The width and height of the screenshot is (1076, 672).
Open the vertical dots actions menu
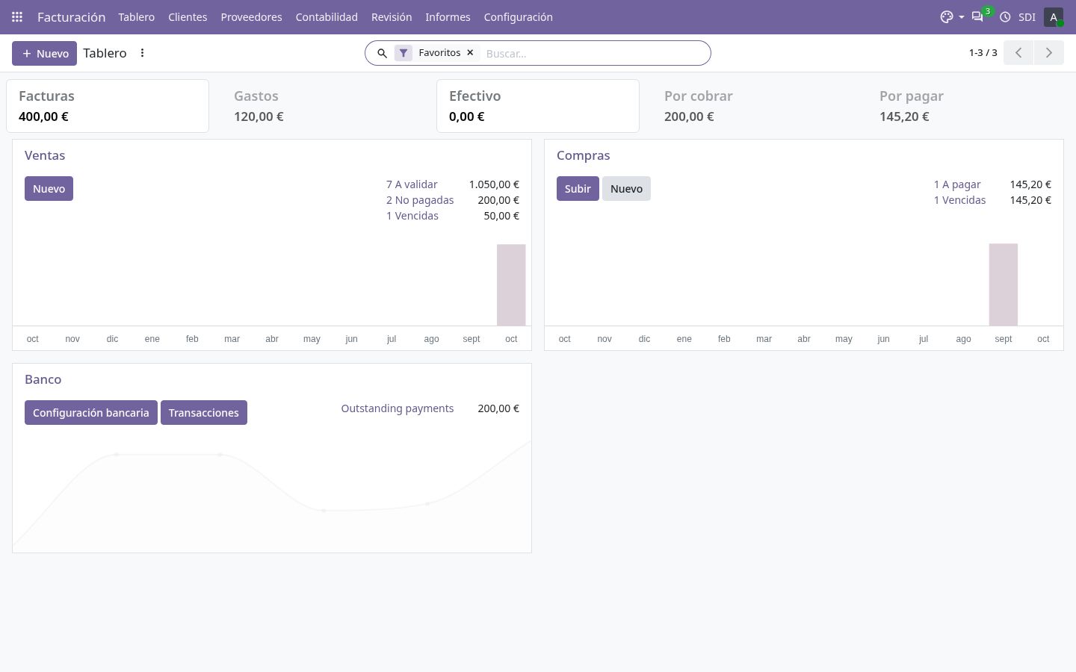point(142,53)
